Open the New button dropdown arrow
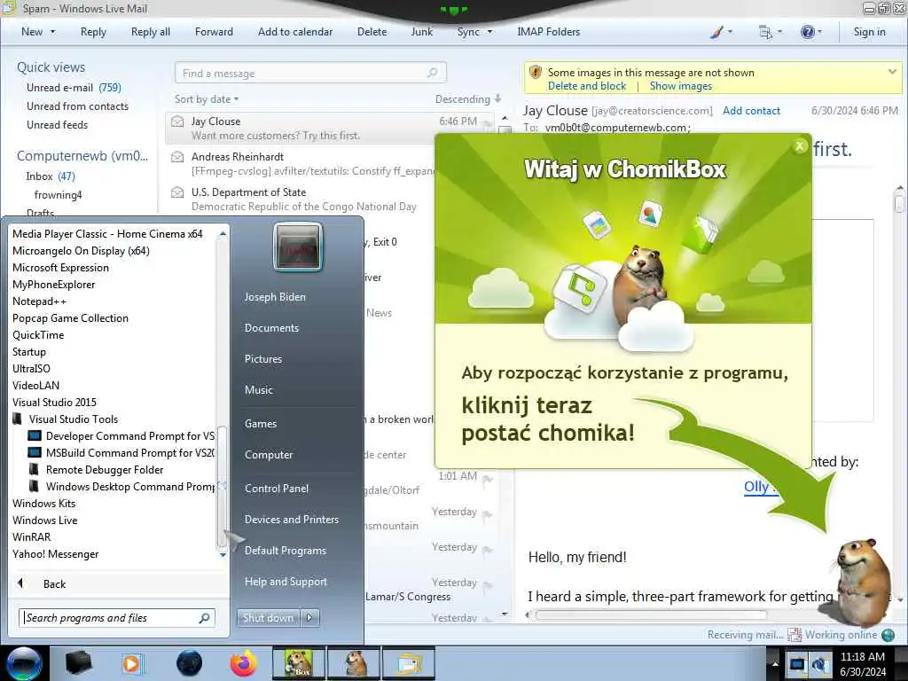908x681 pixels. click(52, 32)
